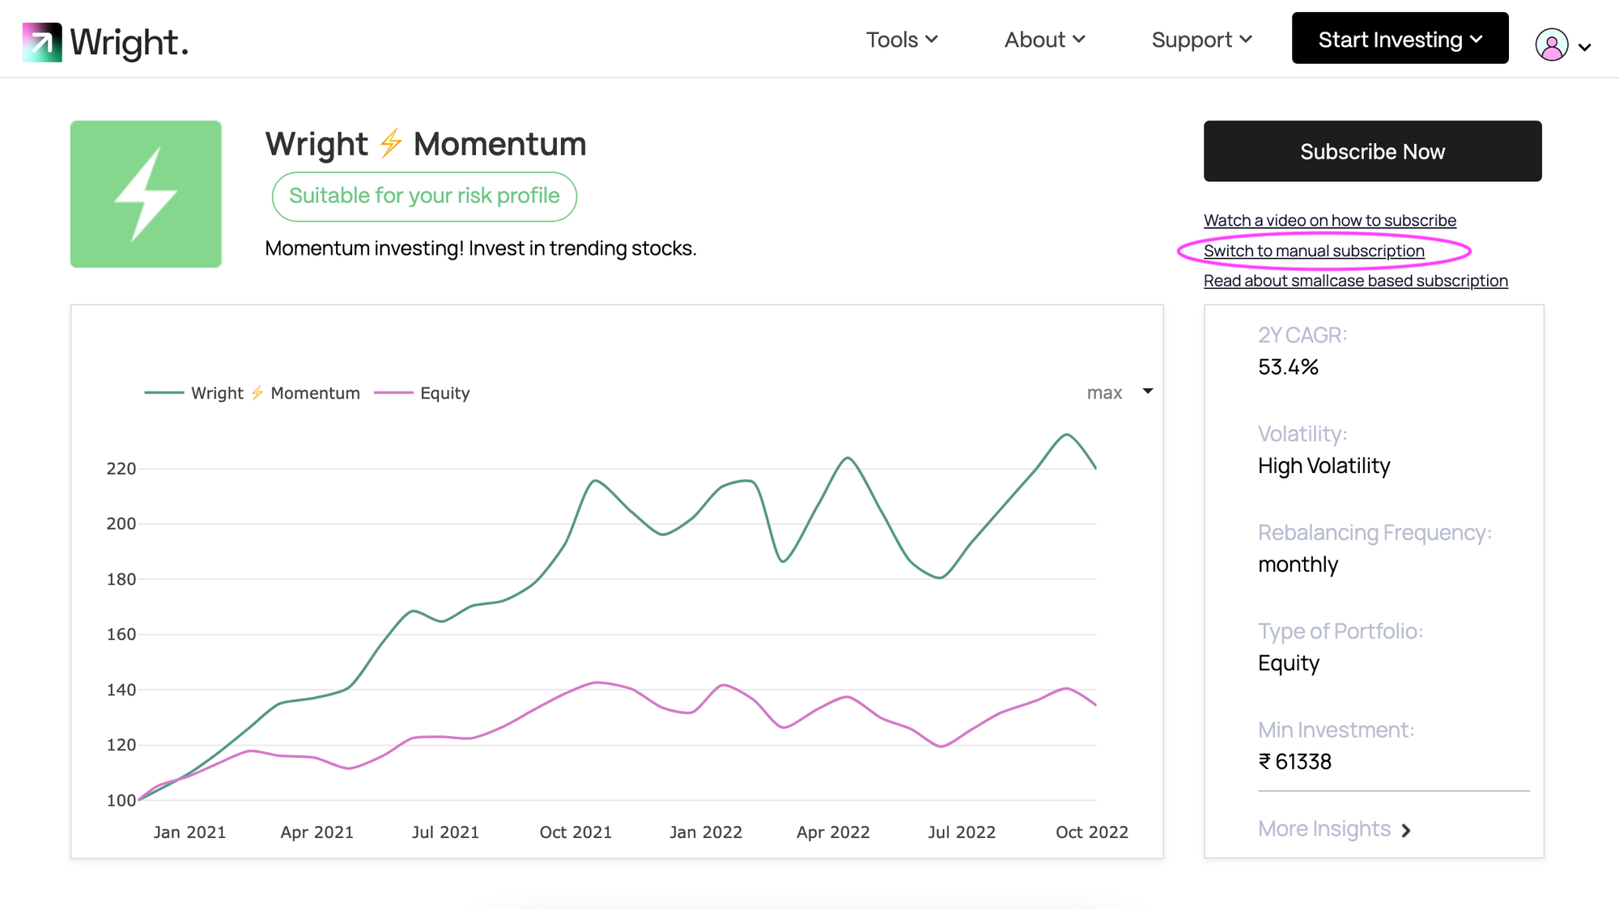Click the chevron next to profile avatar
Image resolution: width=1619 pixels, height=909 pixels.
coord(1585,47)
